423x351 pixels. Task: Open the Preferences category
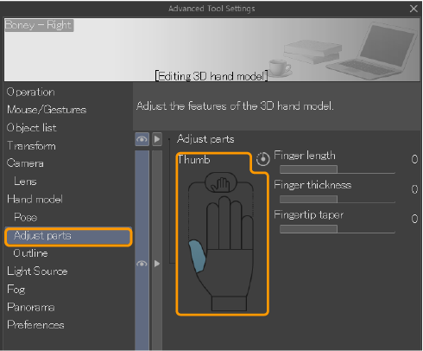pos(35,325)
